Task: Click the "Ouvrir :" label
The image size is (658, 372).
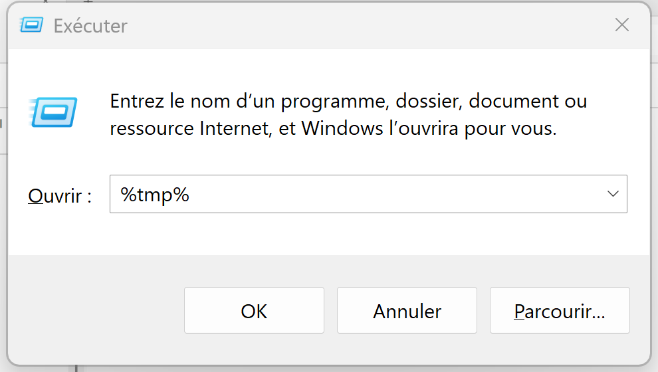Action: 59,196
